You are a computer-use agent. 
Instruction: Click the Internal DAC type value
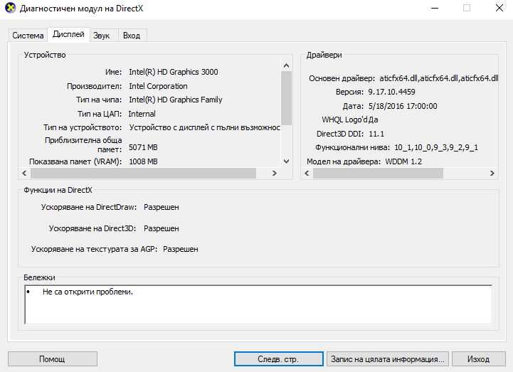142,114
